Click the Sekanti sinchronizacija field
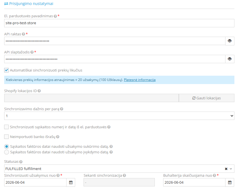 [x=119, y=183]
